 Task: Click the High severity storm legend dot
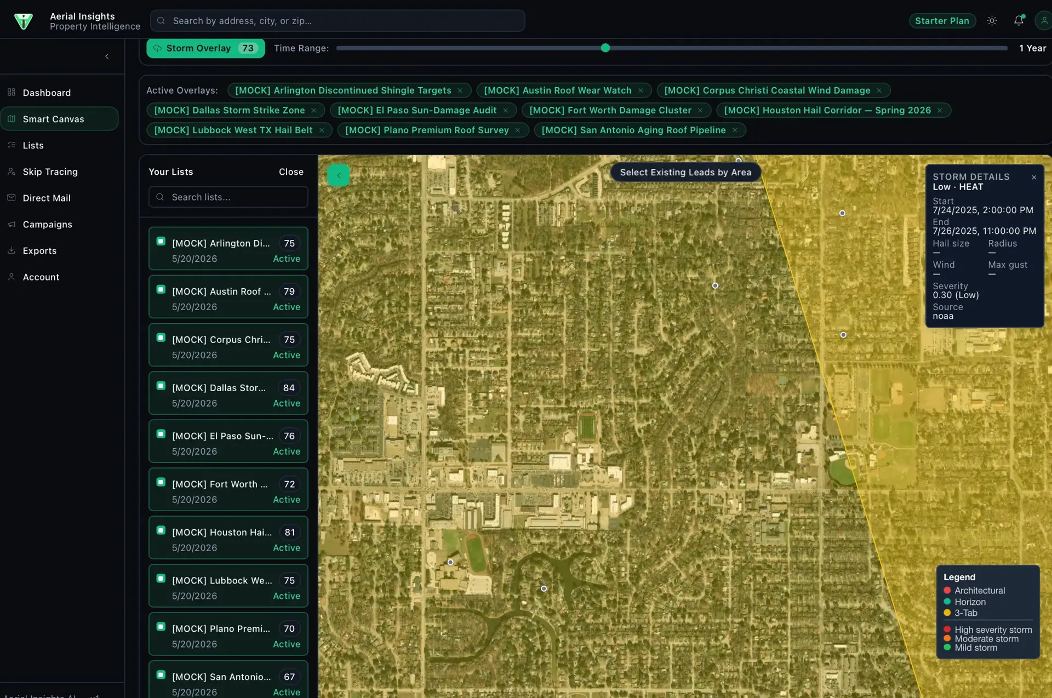point(947,630)
